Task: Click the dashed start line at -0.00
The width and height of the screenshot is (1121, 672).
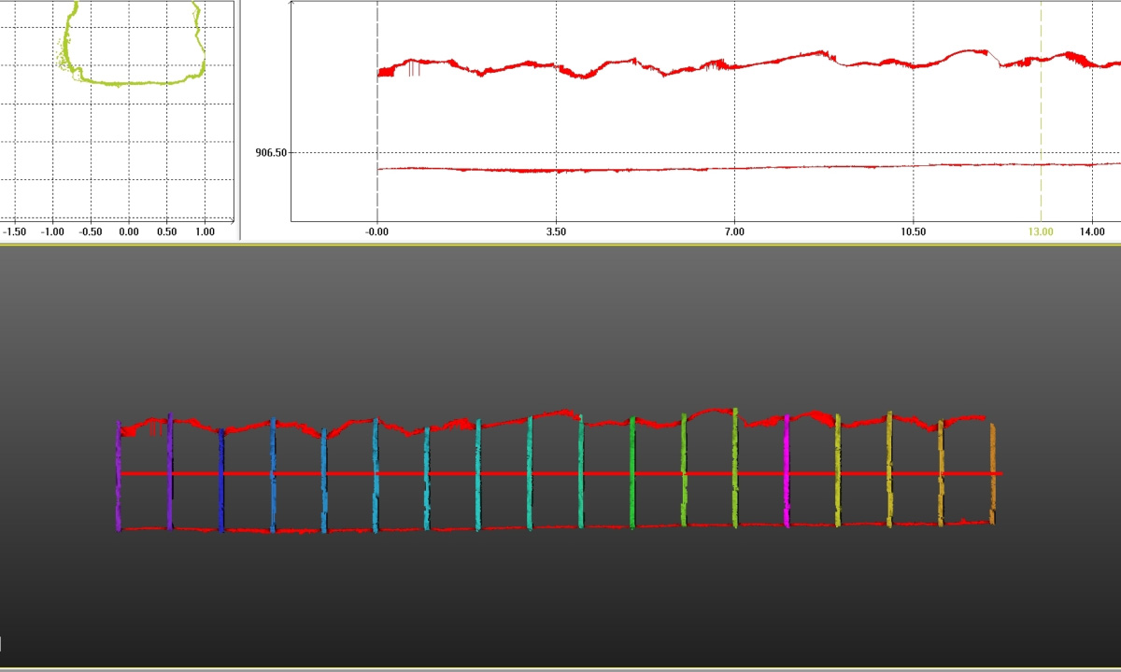Action: point(377,112)
